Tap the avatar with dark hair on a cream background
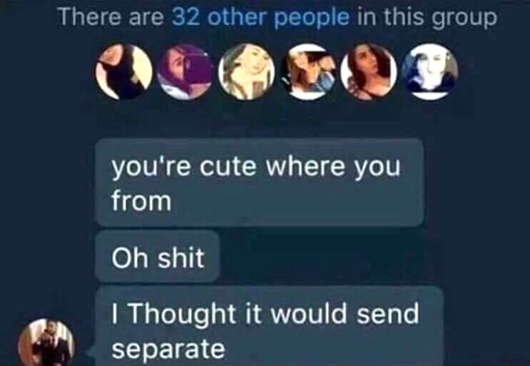 [x=123, y=71]
